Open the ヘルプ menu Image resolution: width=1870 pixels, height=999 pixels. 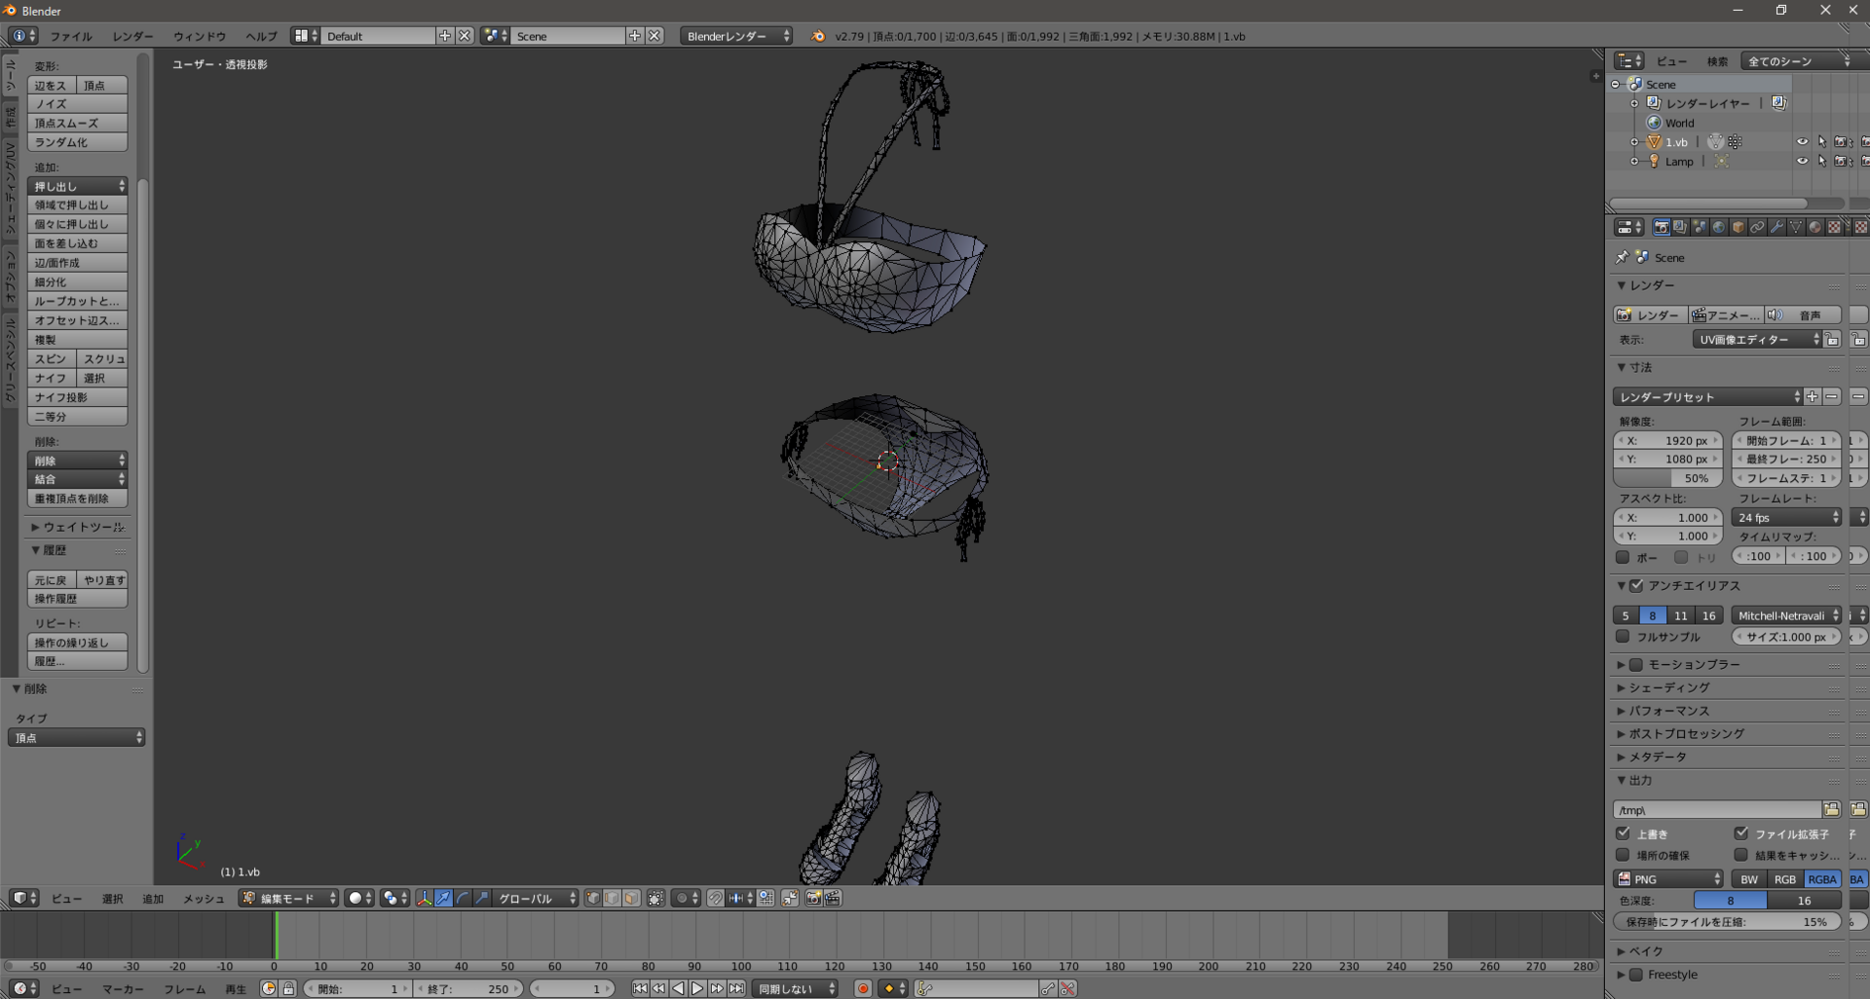[261, 36]
